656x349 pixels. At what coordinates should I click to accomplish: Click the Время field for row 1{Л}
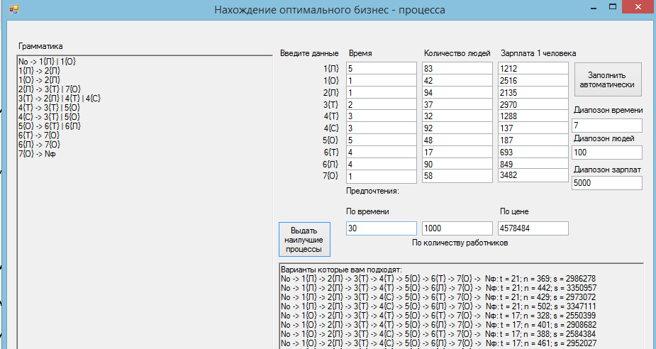381,69
